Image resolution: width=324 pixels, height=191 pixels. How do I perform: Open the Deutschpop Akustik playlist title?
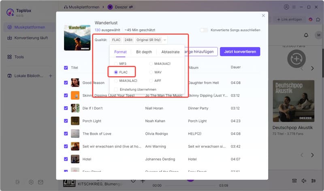coord(292,128)
